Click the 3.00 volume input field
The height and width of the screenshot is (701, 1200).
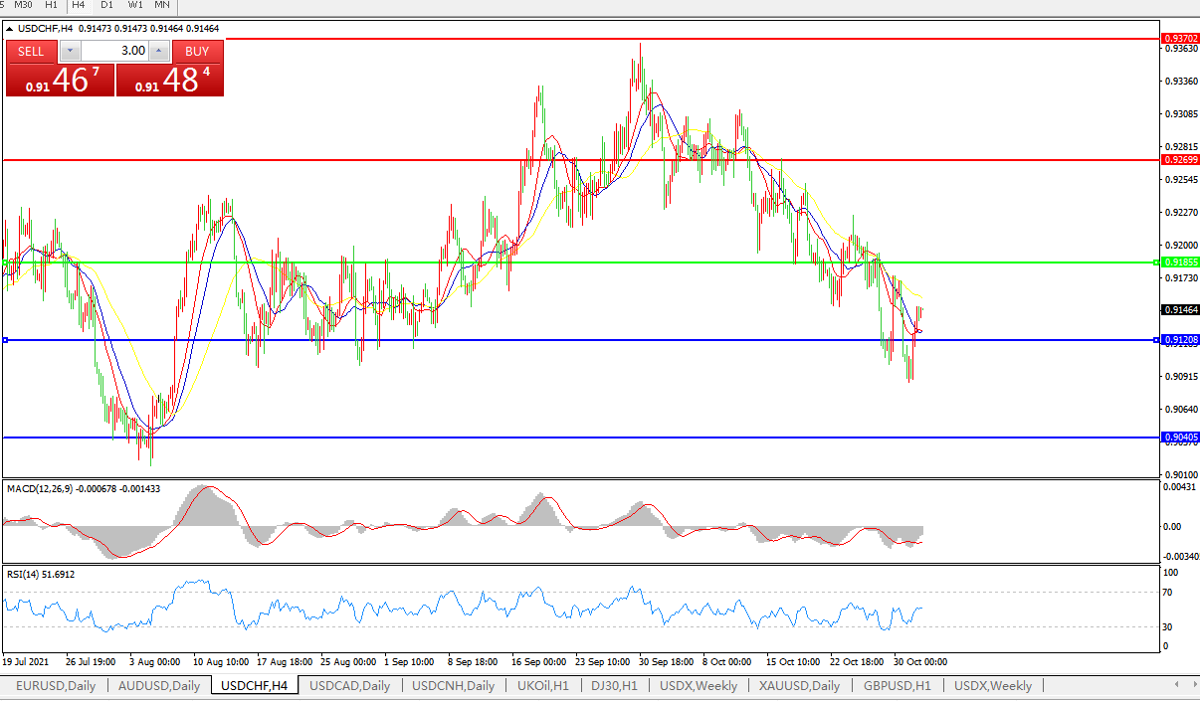114,51
